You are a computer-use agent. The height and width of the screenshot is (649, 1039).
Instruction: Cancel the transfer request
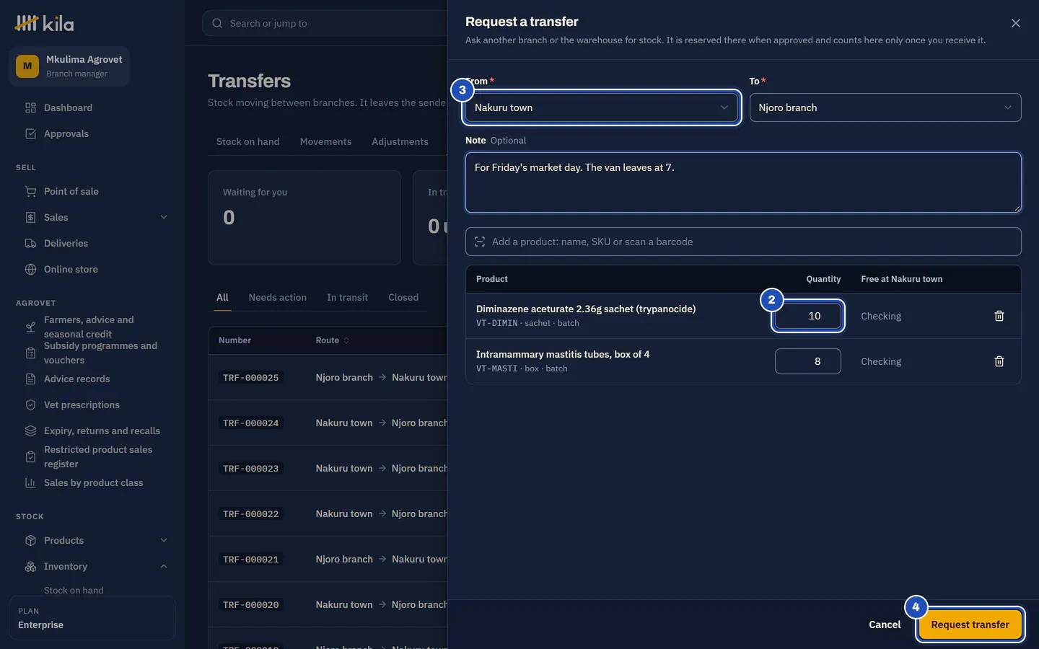885,624
